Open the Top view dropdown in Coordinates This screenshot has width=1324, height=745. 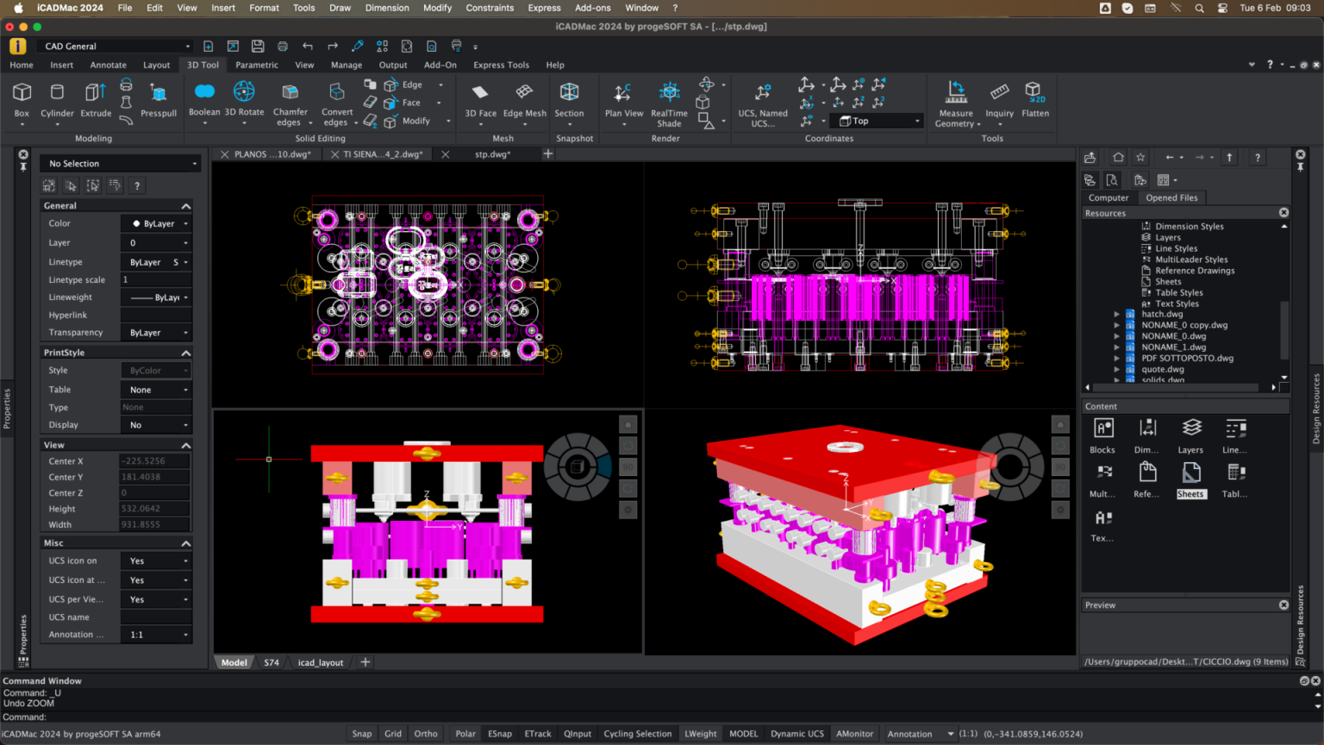(x=876, y=121)
